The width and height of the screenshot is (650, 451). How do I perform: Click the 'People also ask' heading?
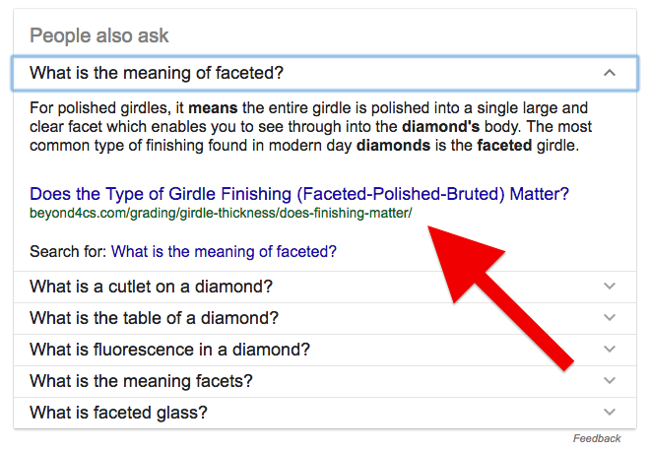click(99, 36)
